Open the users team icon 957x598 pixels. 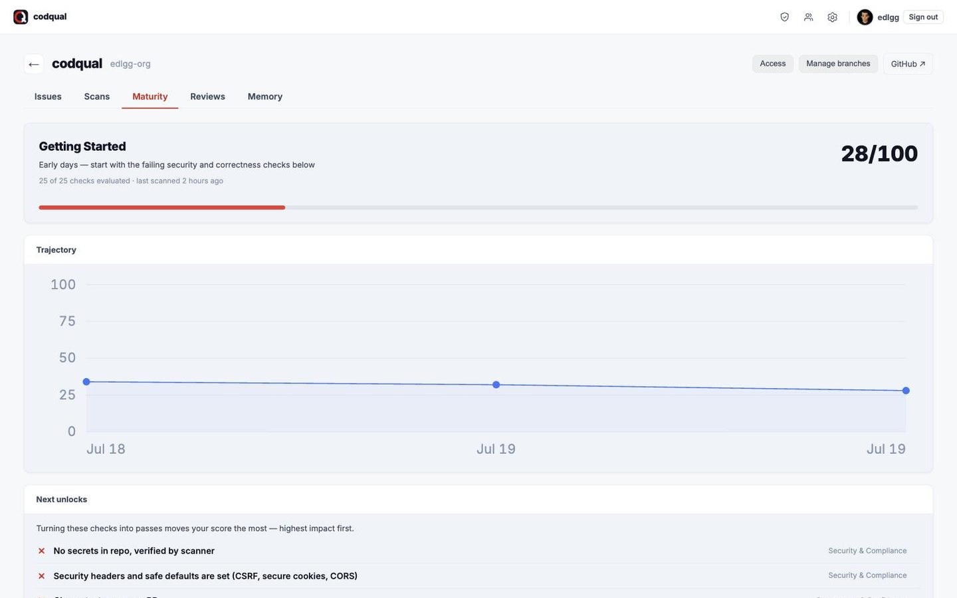pos(808,17)
